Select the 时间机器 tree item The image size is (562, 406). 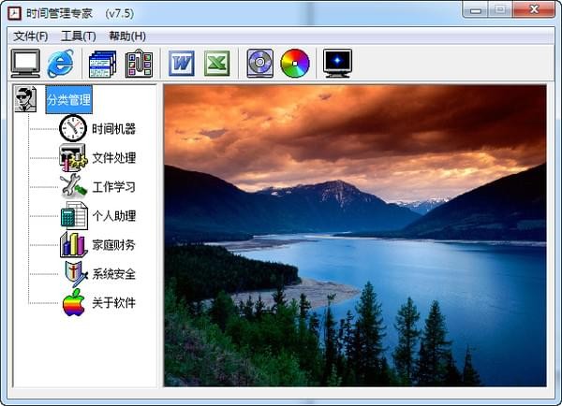[x=113, y=129]
